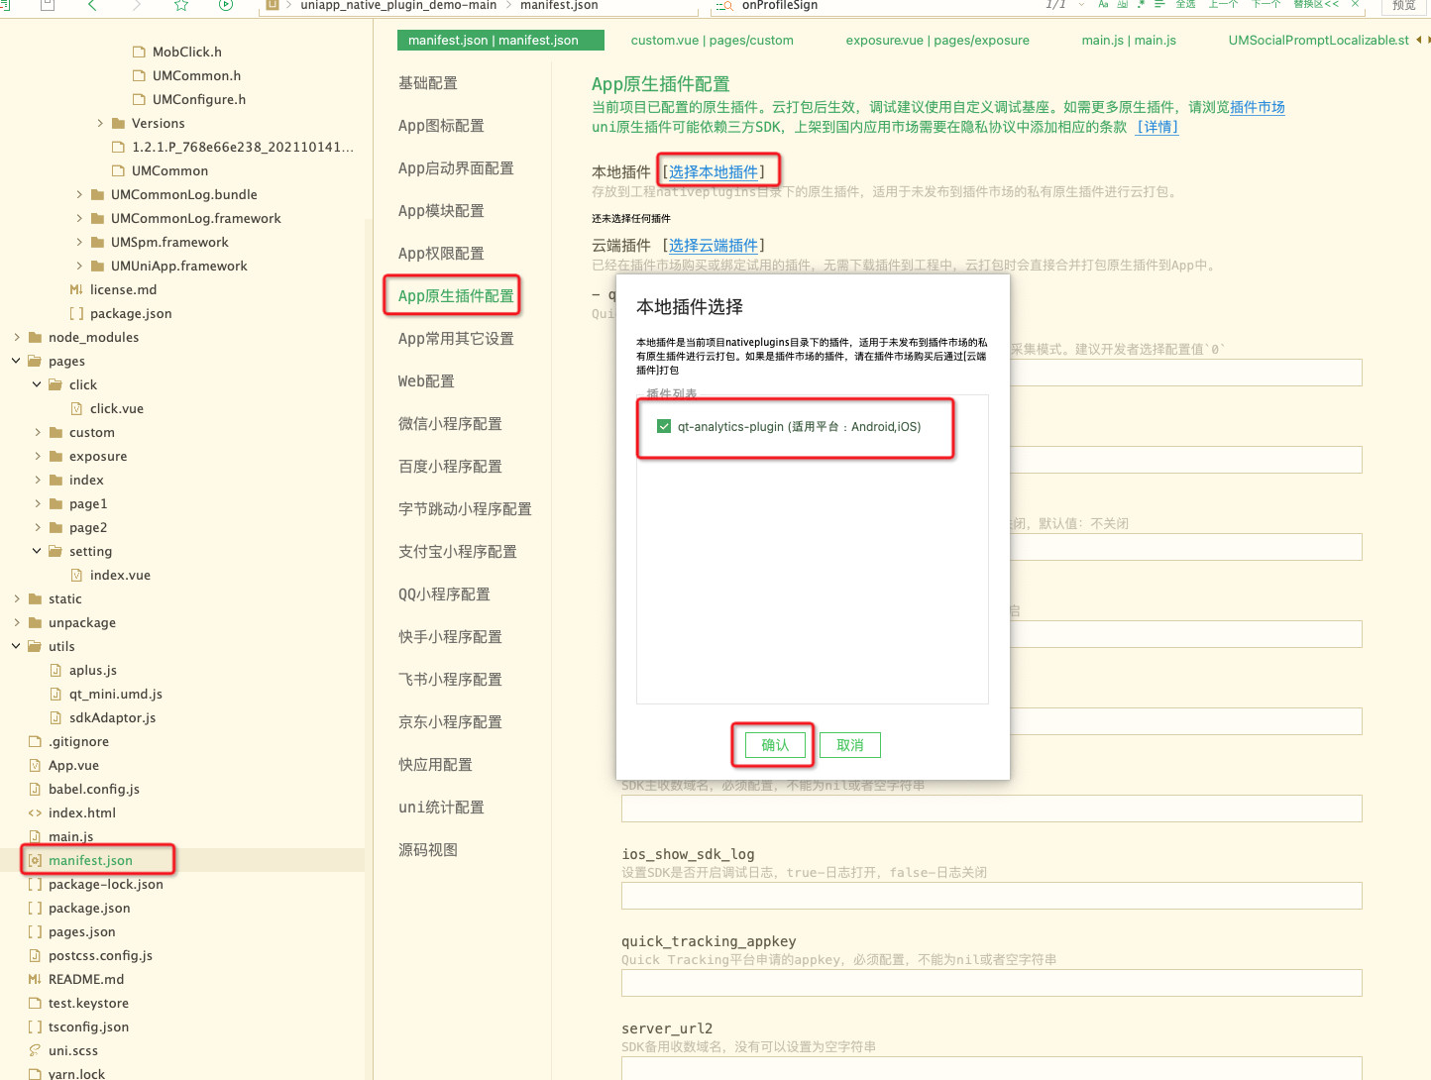Click 确认 button in plugin dialog
The image size is (1431, 1080).
coord(774,745)
